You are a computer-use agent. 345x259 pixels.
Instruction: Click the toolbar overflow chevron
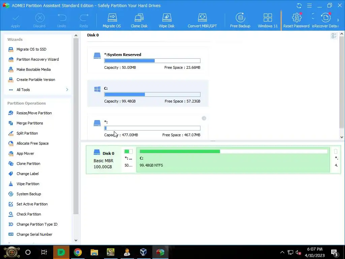pyautogui.click(x=338, y=20)
